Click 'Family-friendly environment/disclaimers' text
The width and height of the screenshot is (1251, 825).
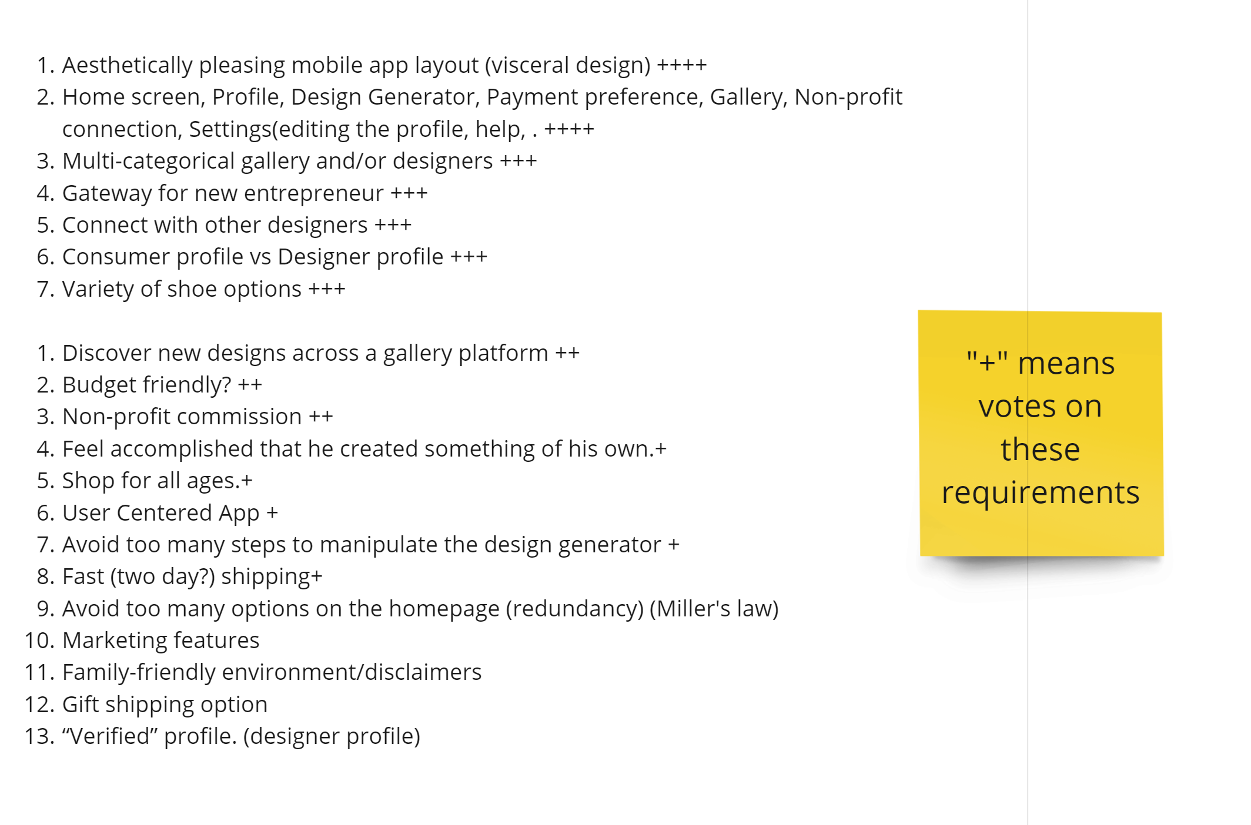pyautogui.click(x=272, y=672)
